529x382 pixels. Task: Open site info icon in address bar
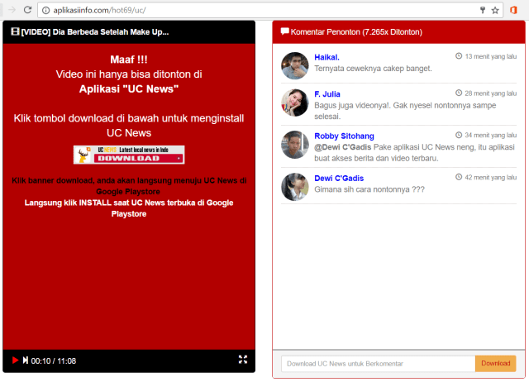(45, 11)
